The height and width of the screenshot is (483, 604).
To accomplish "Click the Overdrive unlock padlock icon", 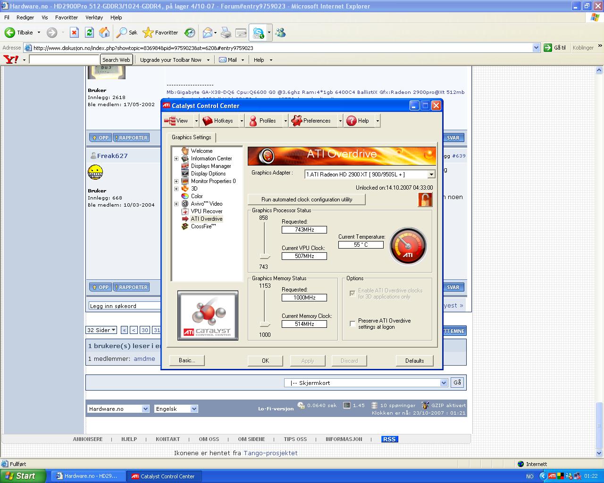I will pos(425,200).
